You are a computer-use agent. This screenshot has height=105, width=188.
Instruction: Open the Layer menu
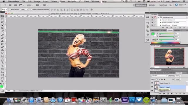click(x=46, y=1)
